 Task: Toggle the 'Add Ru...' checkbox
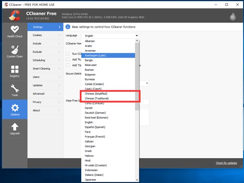coord(67,59)
